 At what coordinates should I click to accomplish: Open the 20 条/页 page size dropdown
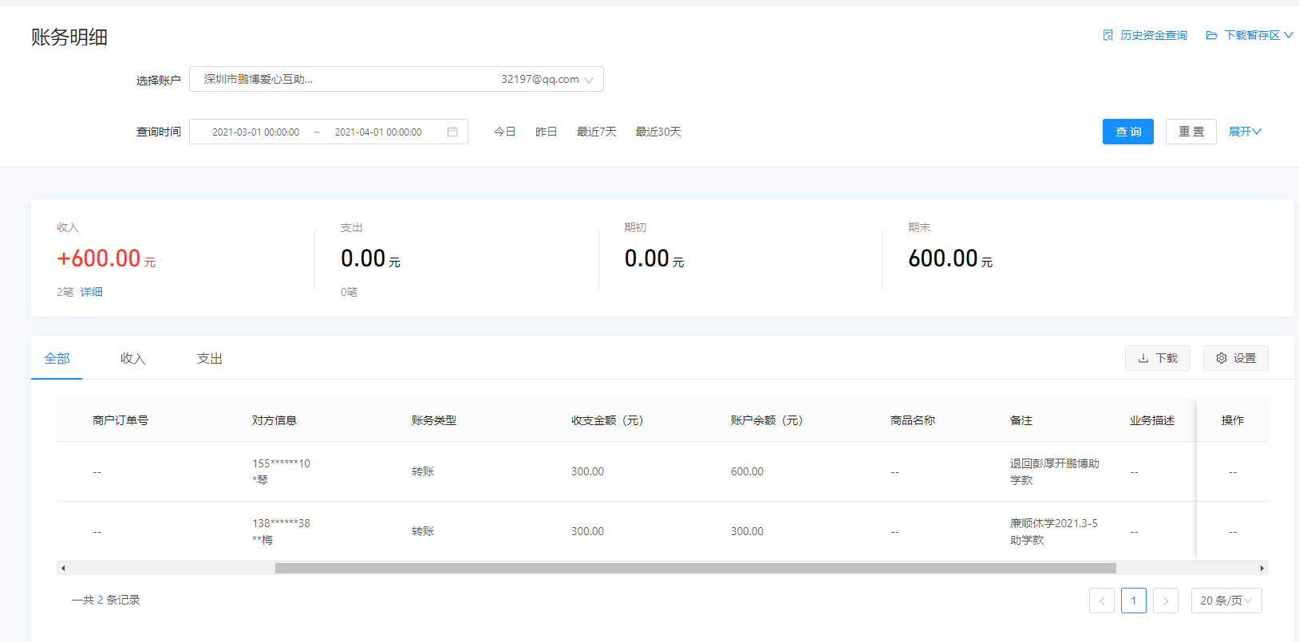pos(1226,601)
